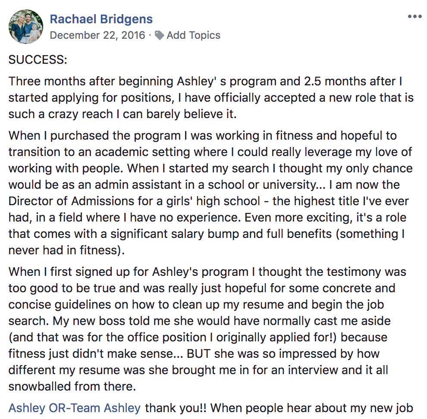Screen dimensions: 427x419
Task: Open the December 22, 2016 timestamp link
Action: pyautogui.click(x=97, y=35)
